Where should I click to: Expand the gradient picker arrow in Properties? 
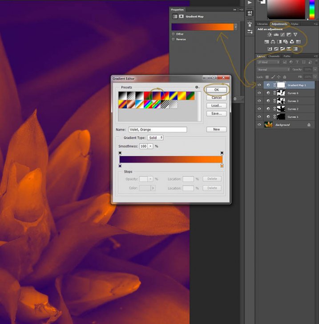pos(235,27)
